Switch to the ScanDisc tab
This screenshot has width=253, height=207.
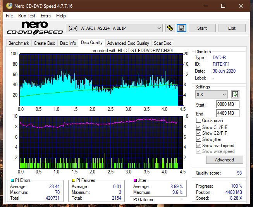[162, 43]
